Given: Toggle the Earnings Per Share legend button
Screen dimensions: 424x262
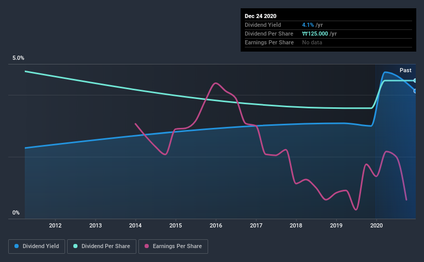Looking at the screenshot, I should coord(173,247).
